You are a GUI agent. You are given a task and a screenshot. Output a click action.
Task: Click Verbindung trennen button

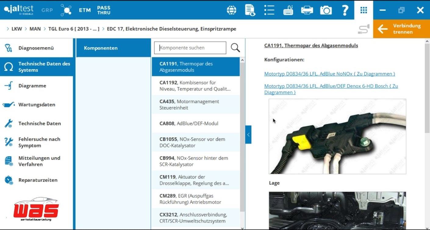(401, 29)
